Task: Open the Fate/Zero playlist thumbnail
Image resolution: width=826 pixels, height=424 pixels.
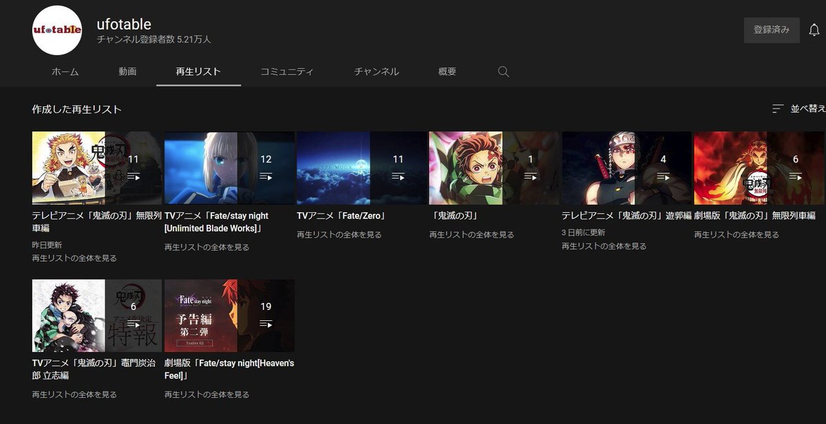Action: (362, 168)
